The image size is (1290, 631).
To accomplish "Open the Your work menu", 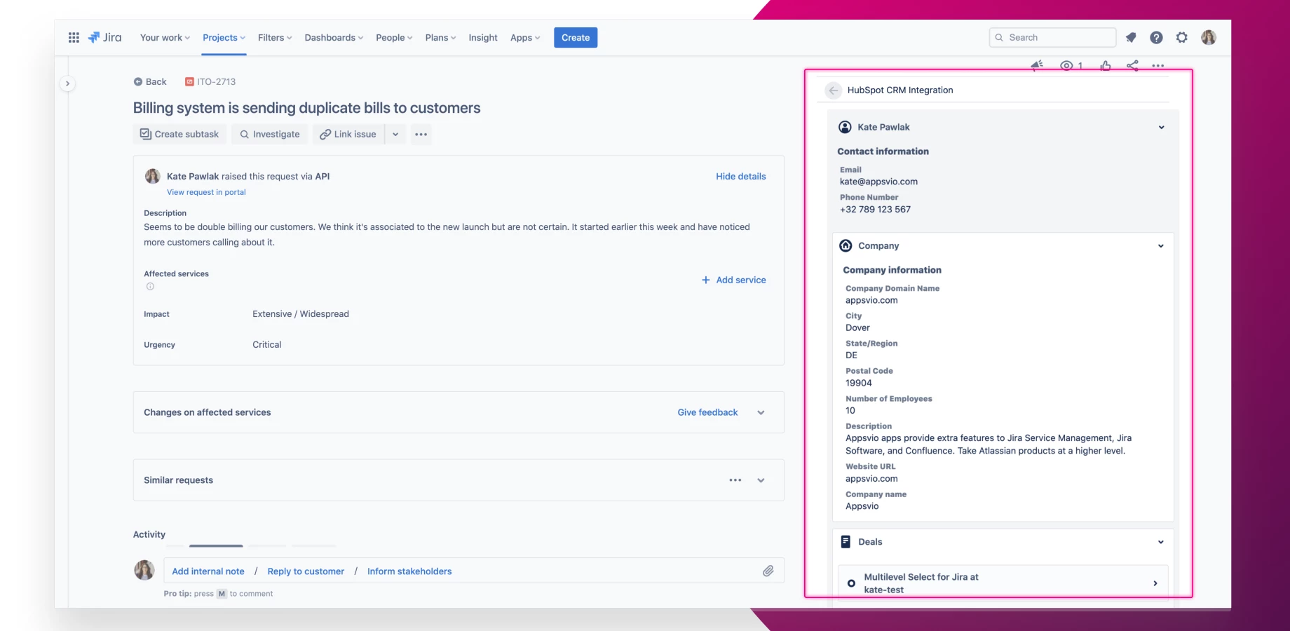I will (x=165, y=38).
